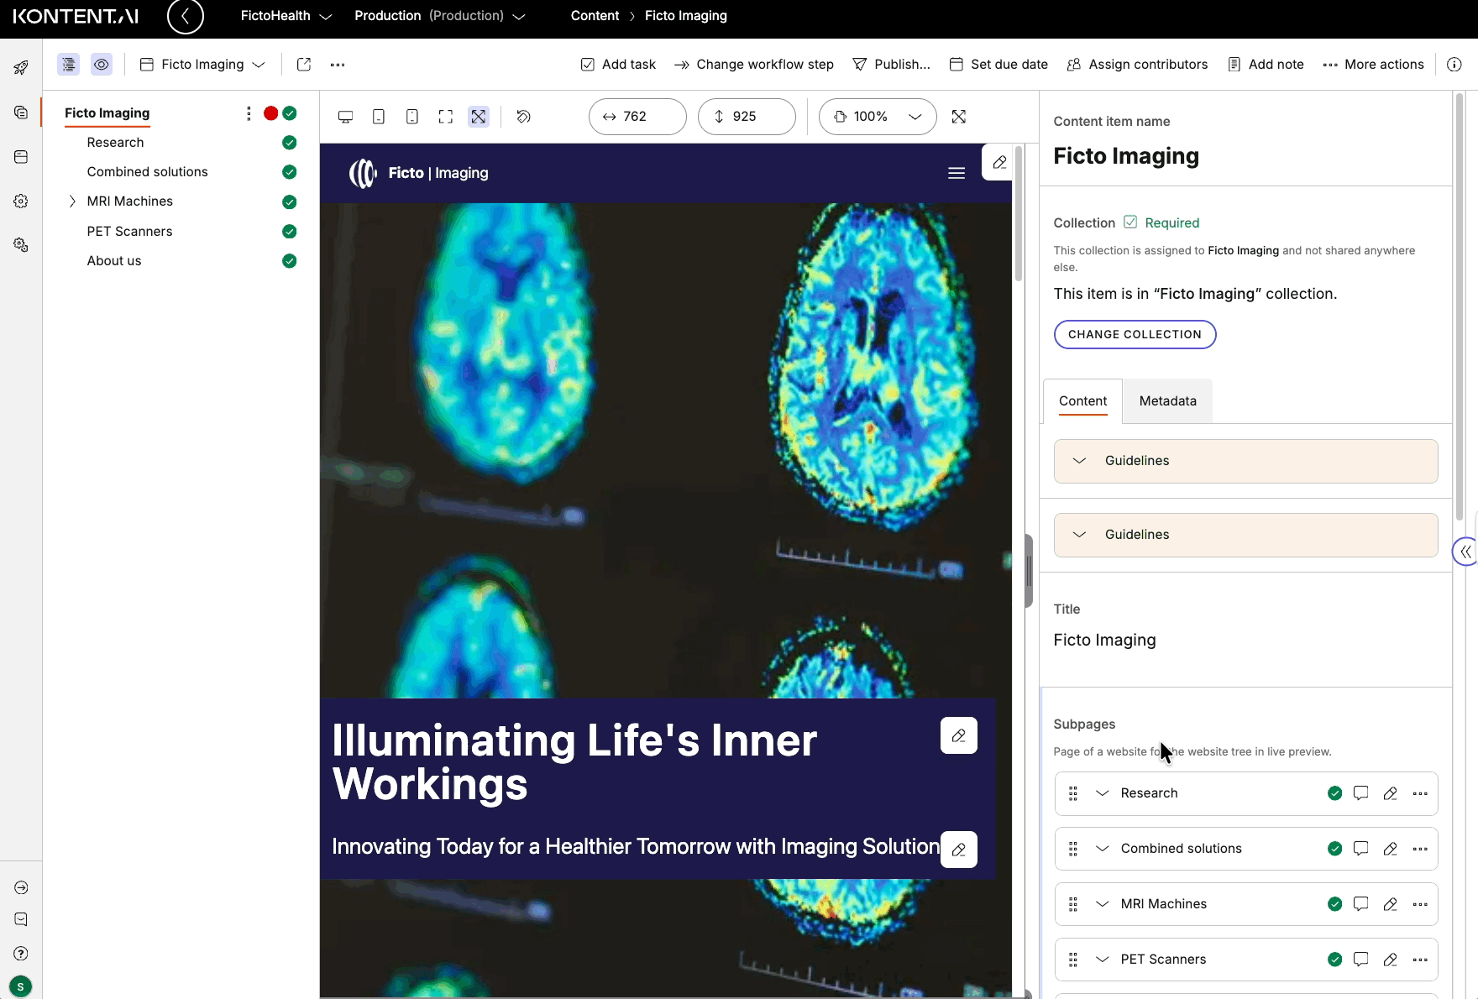Open the preview in a new tab
1478x999 pixels.
(x=303, y=65)
